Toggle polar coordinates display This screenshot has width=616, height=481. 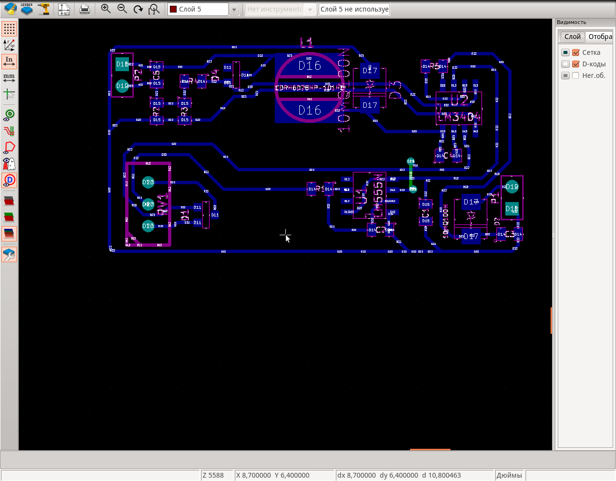click(x=9, y=45)
